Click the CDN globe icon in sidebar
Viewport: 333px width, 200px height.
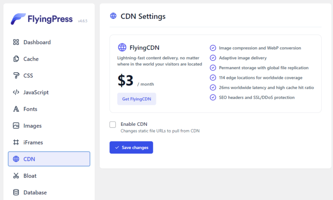point(16,159)
